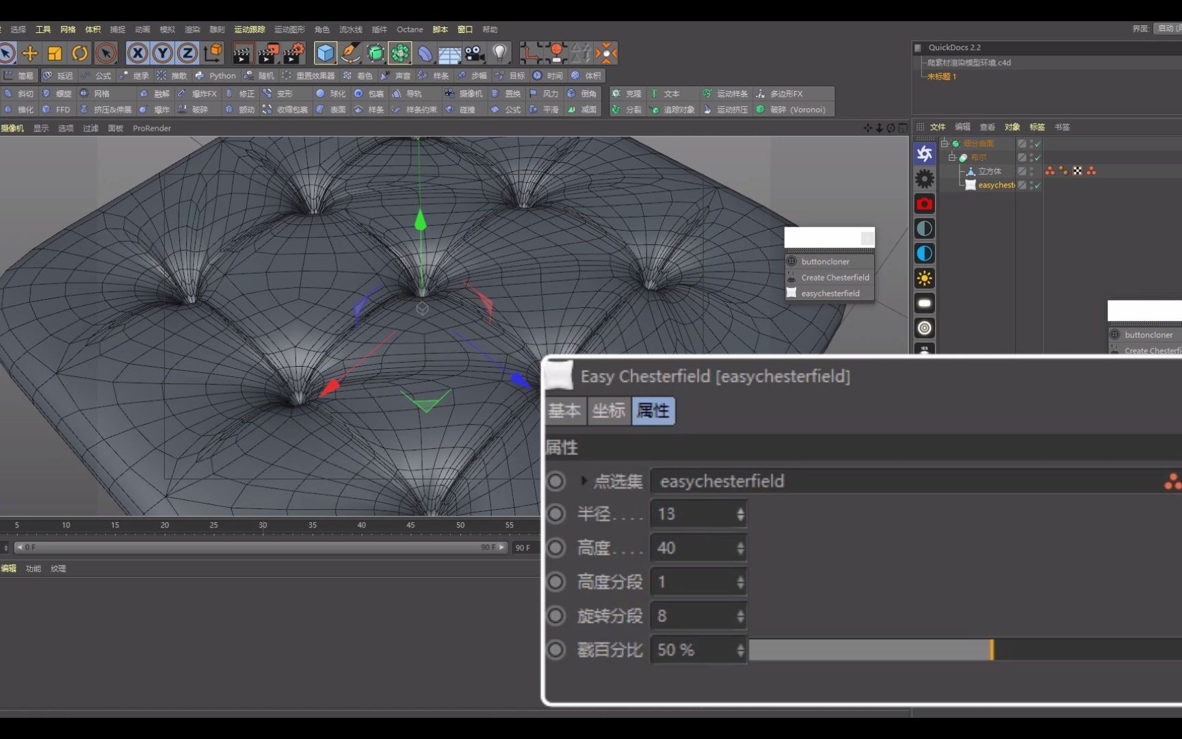Open the ProRender viewport menu

pos(152,128)
